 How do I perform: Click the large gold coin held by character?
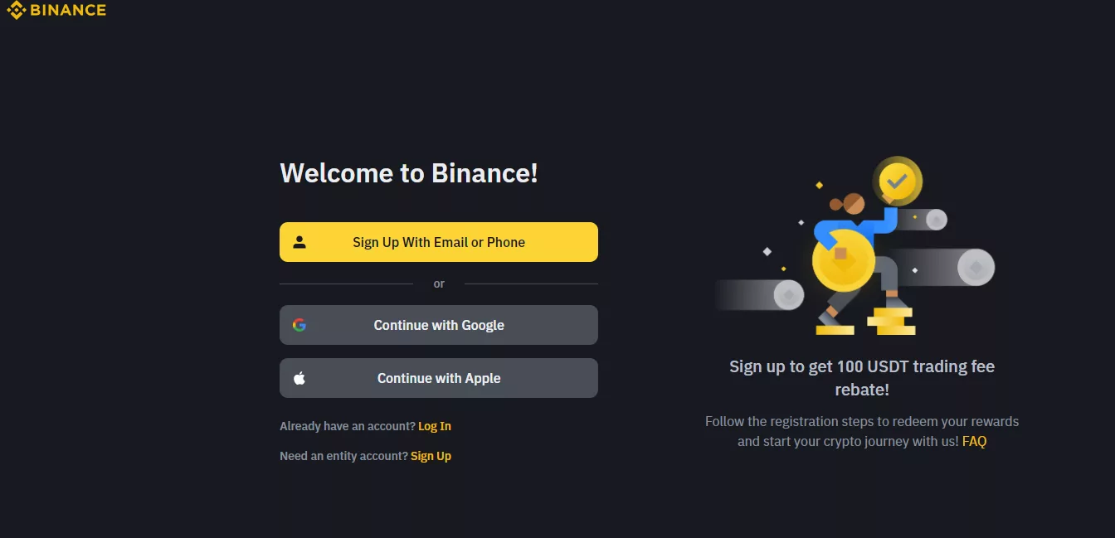coord(843,260)
